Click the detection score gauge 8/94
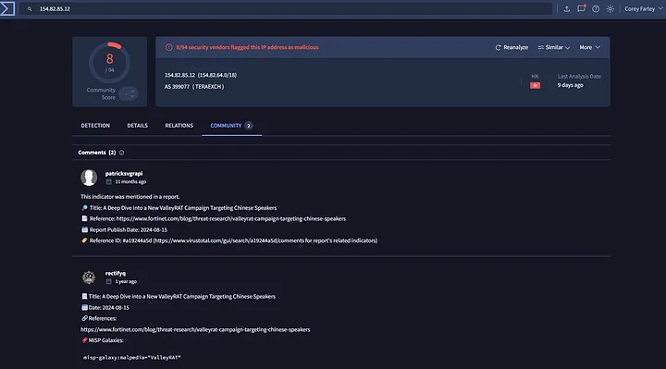 (109, 62)
